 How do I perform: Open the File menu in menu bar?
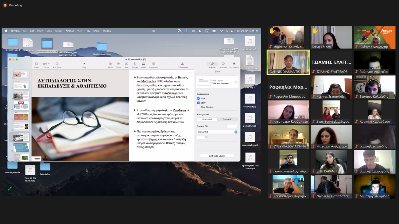(x=25, y=31)
